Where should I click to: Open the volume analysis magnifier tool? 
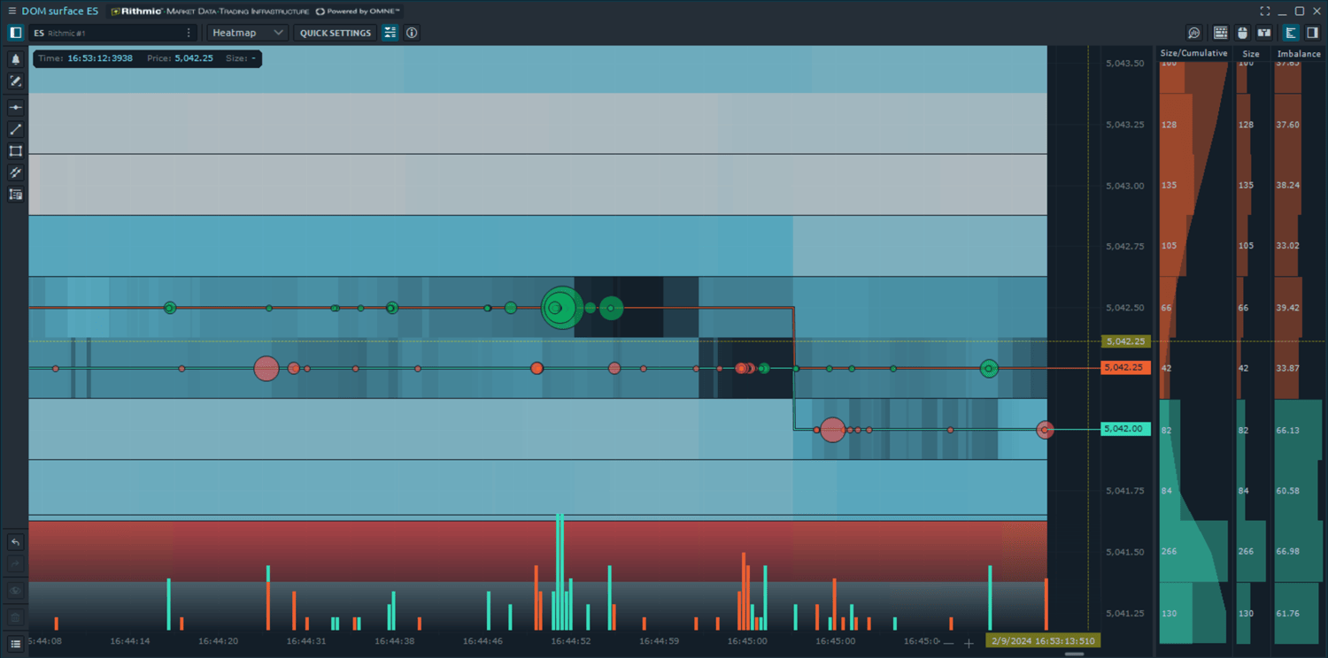[1194, 33]
